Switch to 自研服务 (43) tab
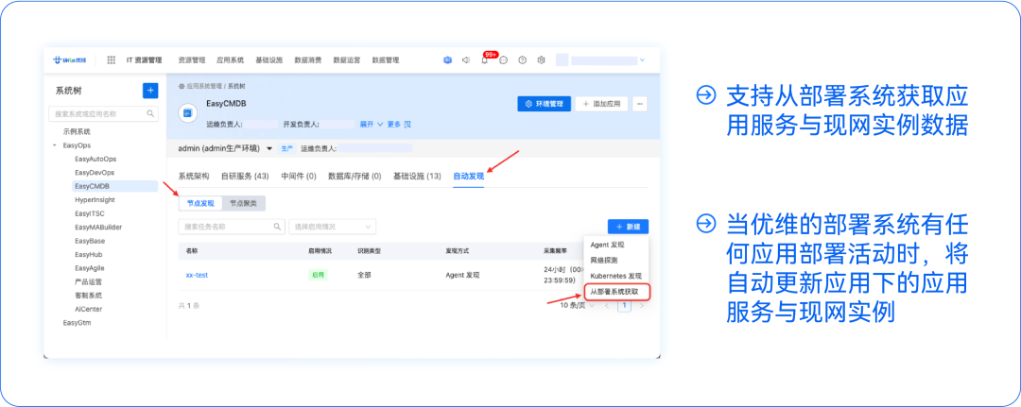The image size is (1021, 407). click(x=245, y=177)
